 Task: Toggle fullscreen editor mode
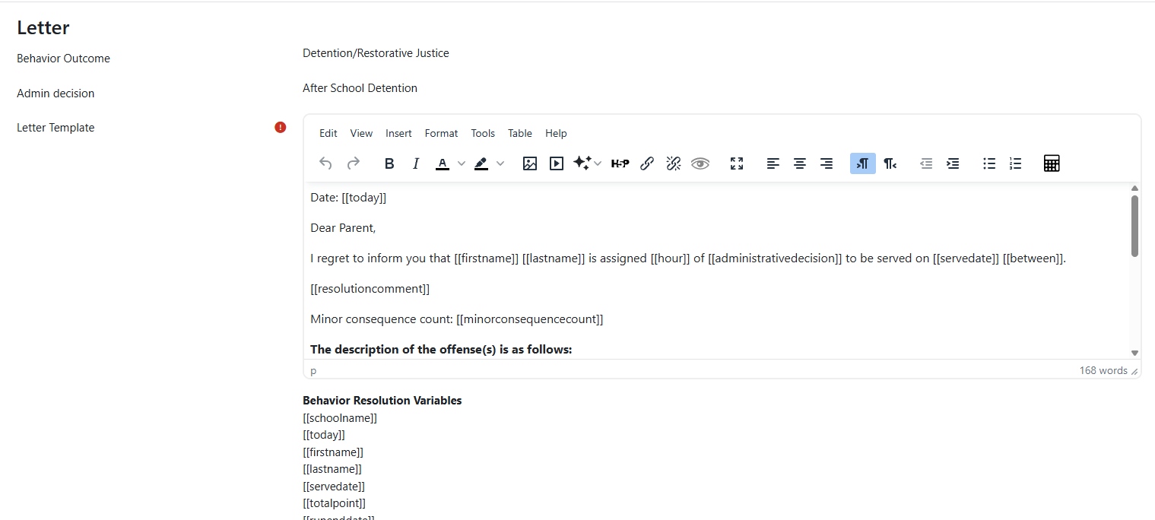tap(737, 163)
